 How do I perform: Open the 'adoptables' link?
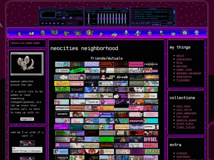[184, 77]
